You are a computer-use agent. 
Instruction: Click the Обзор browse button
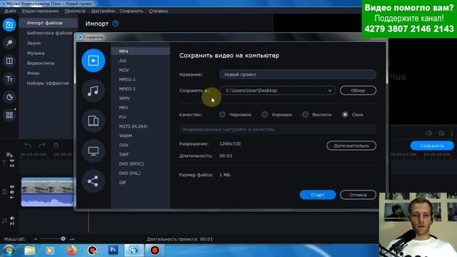point(358,91)
